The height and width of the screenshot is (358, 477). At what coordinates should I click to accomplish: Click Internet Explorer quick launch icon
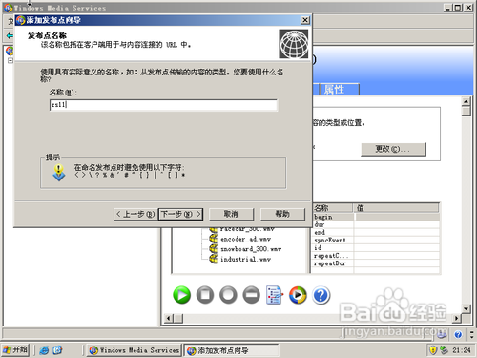pos(44,350)
